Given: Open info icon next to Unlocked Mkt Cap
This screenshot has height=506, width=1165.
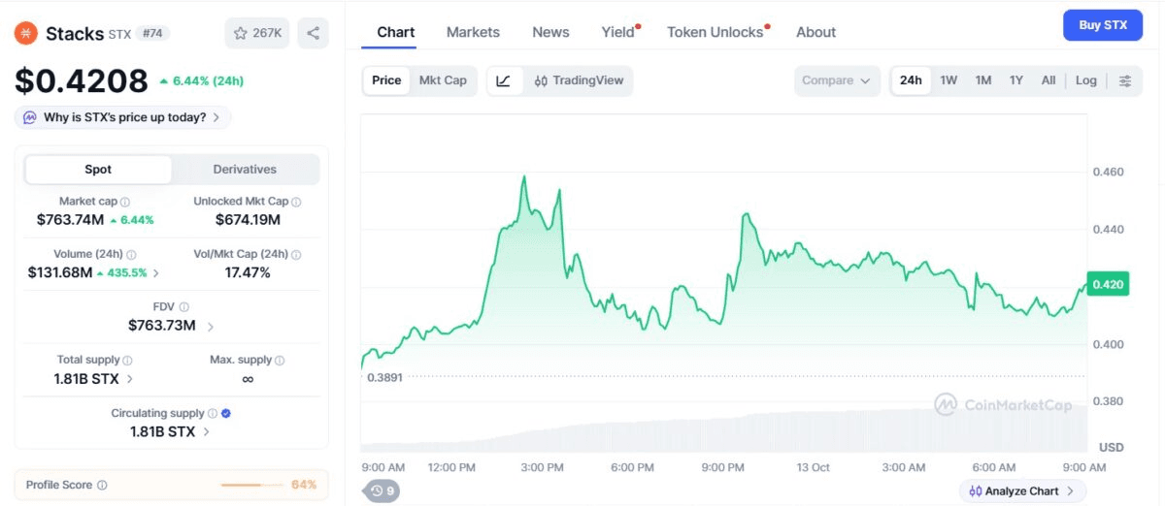Looking at the screenshot, I should (296, 202).
